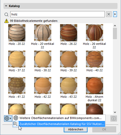The height and width of the screenshot is (135, 121).
Task: Click the Abbrechen button
Action: click(76, 129)
